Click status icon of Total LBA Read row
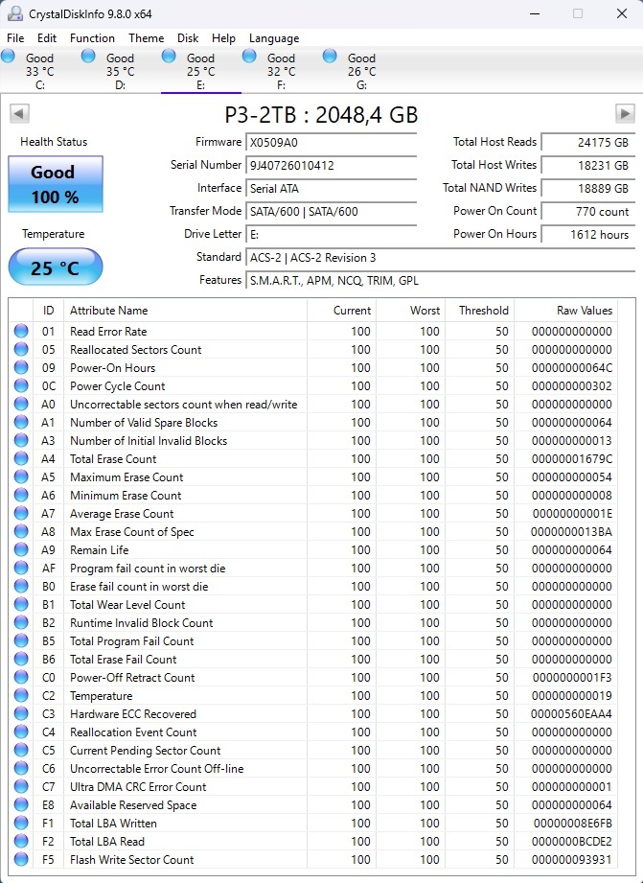Viewport: 643px width, 883px height. 21,842
